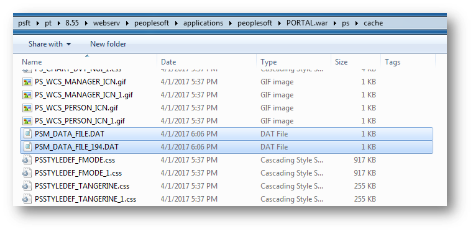Expand arrow after applications in breadcrumb
The width and height of the screenshot is (473, 232).
(231, 23)
